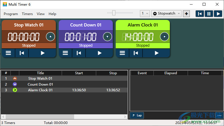Open the Help menu

[52, 14]
